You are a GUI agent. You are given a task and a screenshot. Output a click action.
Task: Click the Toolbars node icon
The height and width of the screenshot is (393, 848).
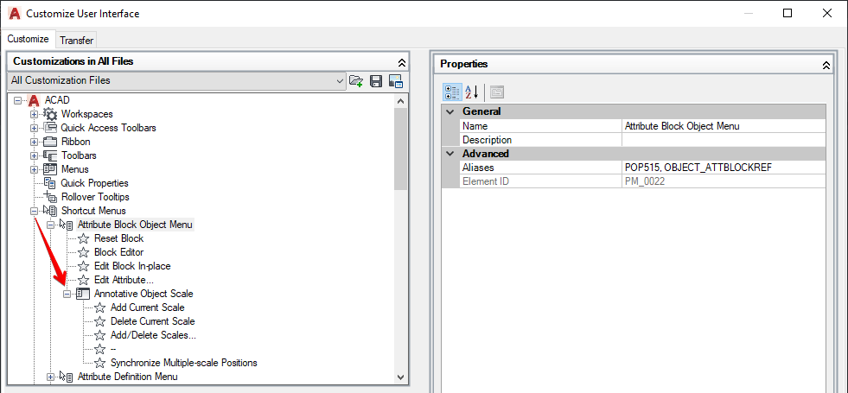click(50, 155)
